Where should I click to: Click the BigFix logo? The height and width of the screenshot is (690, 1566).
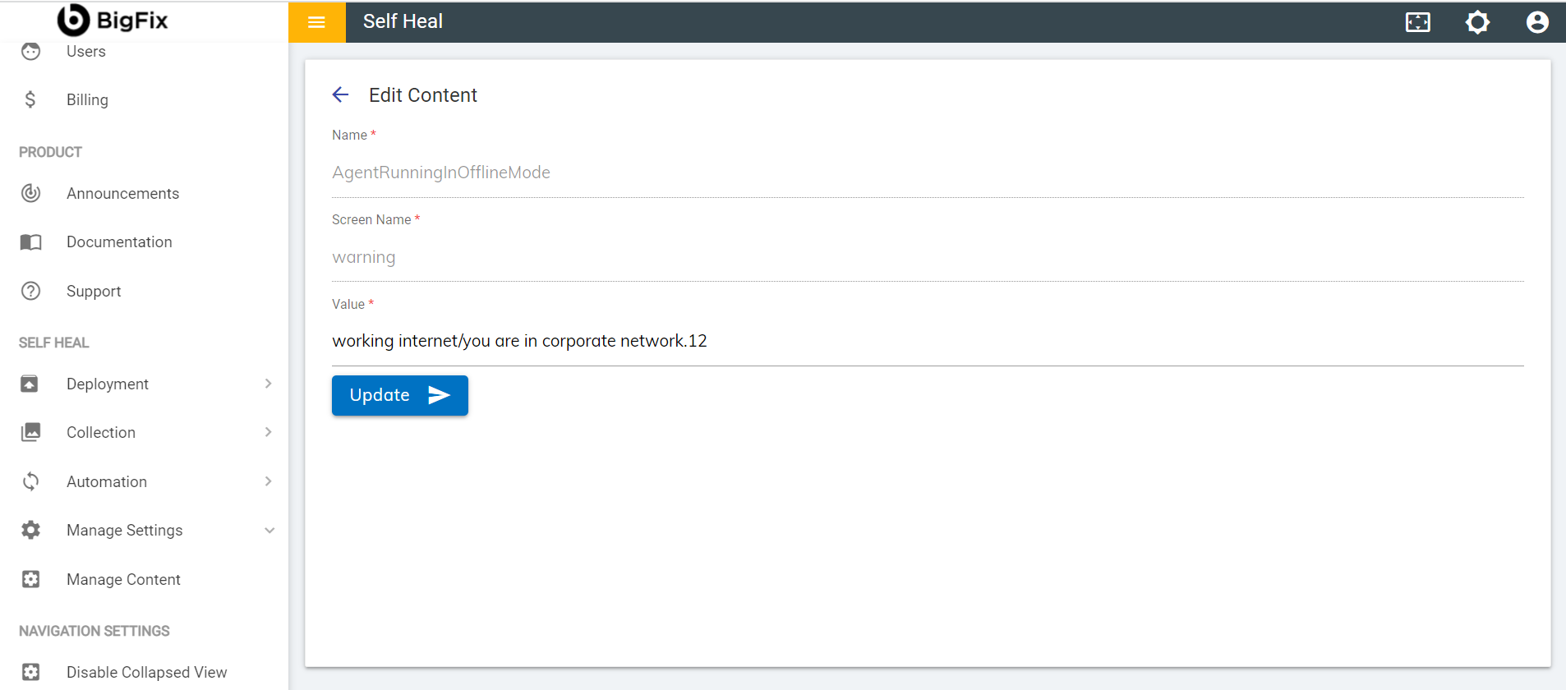click(x=113, y=21)
